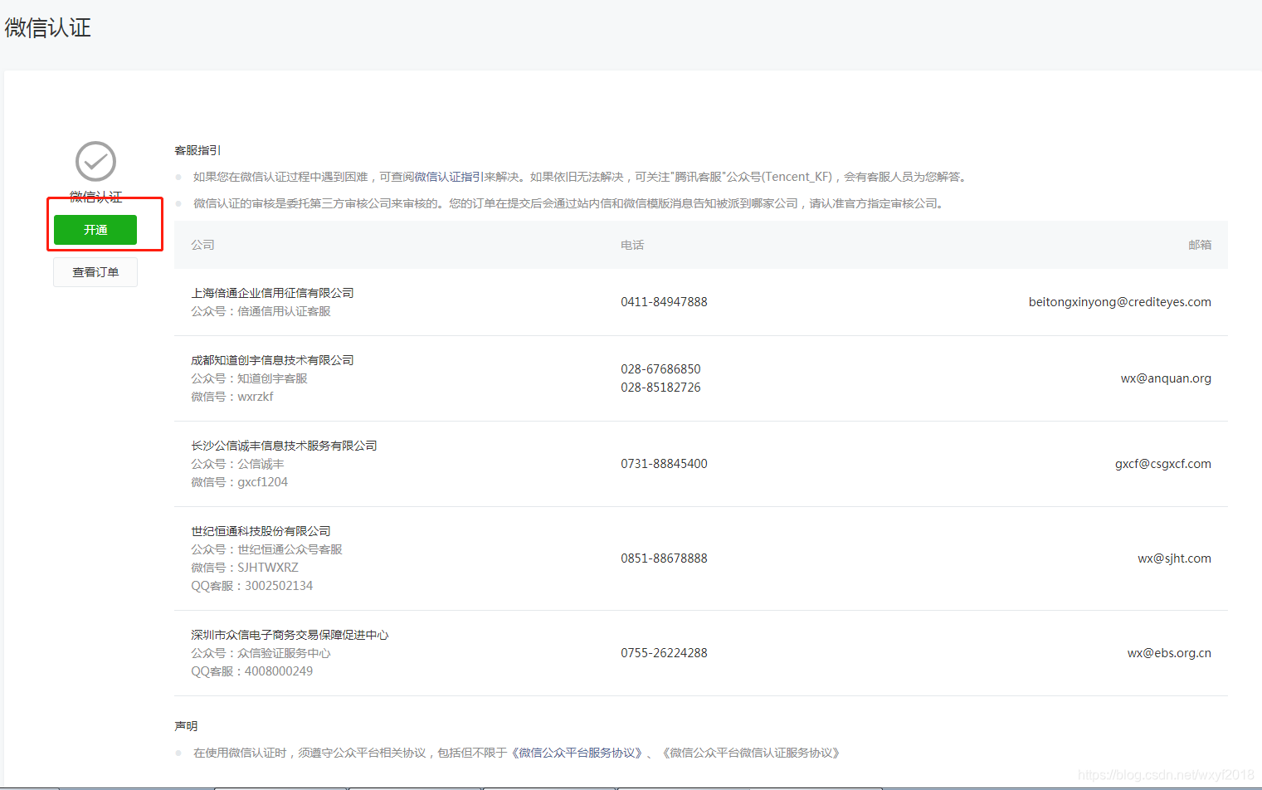Select 公众号：公信诚丰 text
Screen dimensions: 1262x790
tap(237, 464)
